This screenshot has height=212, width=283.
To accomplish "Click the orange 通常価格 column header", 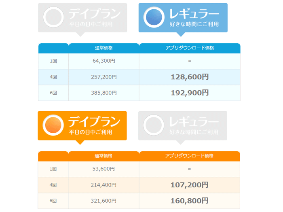I will point(103,156).
